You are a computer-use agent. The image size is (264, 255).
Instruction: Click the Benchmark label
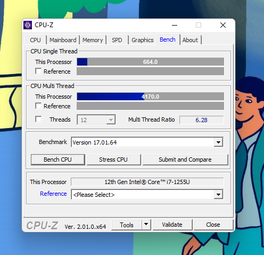coord(53,142)
